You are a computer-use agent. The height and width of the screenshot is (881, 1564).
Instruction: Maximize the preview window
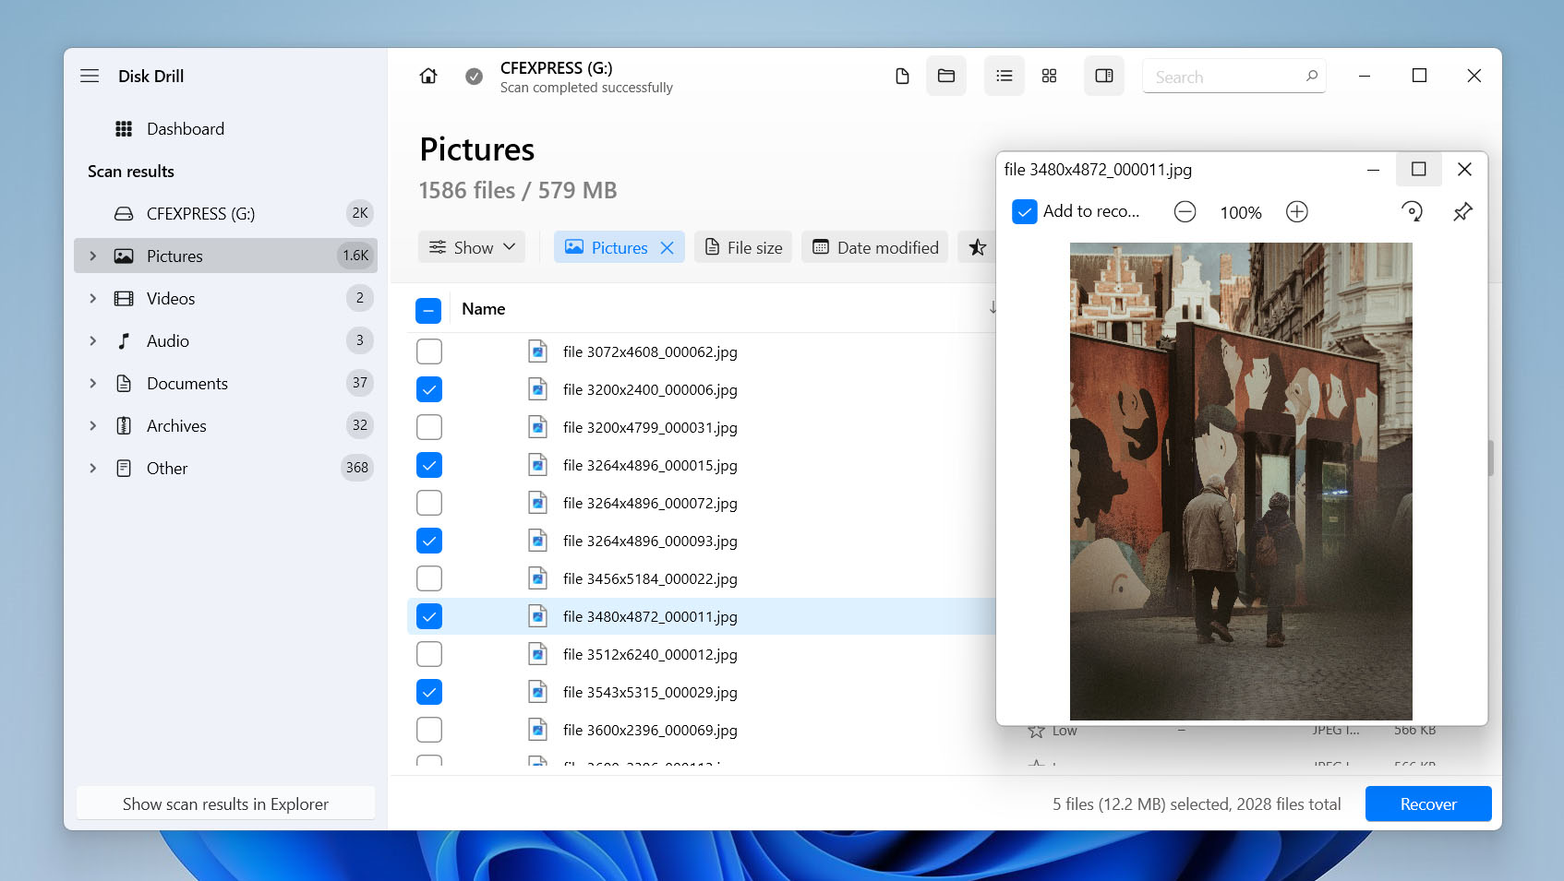pyautogui.click(x=1419, y=169)
